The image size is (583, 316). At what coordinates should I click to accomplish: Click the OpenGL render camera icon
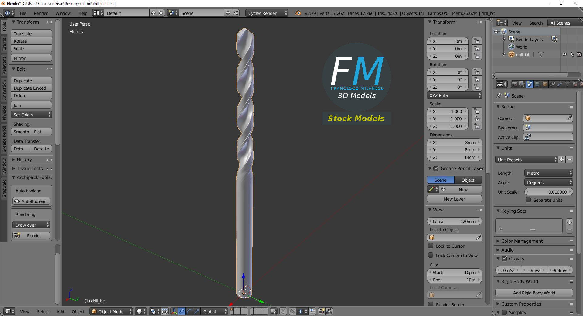click(321, 311)
